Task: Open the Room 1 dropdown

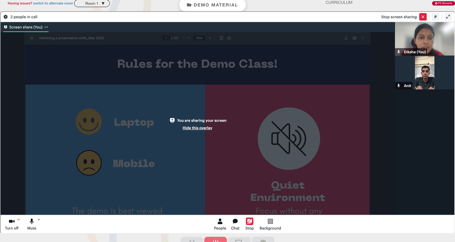Action: [x=92, y=4]
